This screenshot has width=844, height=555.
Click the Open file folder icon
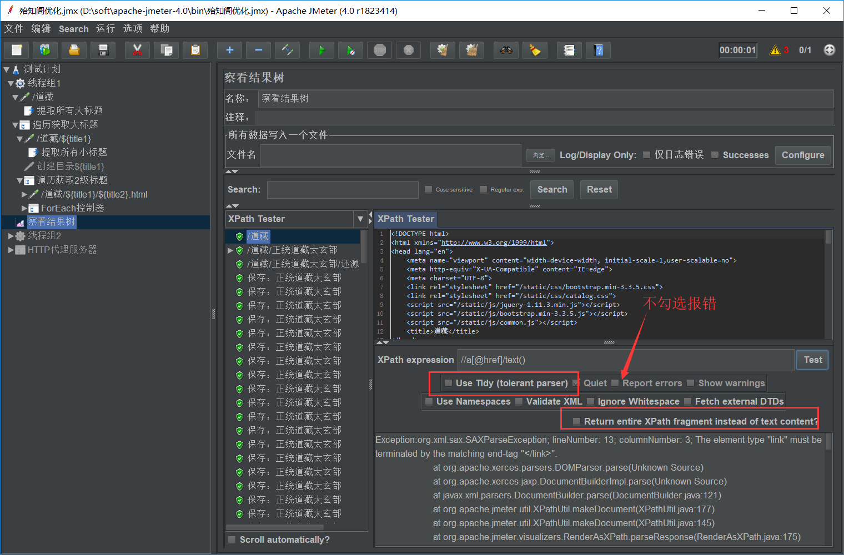74,50
